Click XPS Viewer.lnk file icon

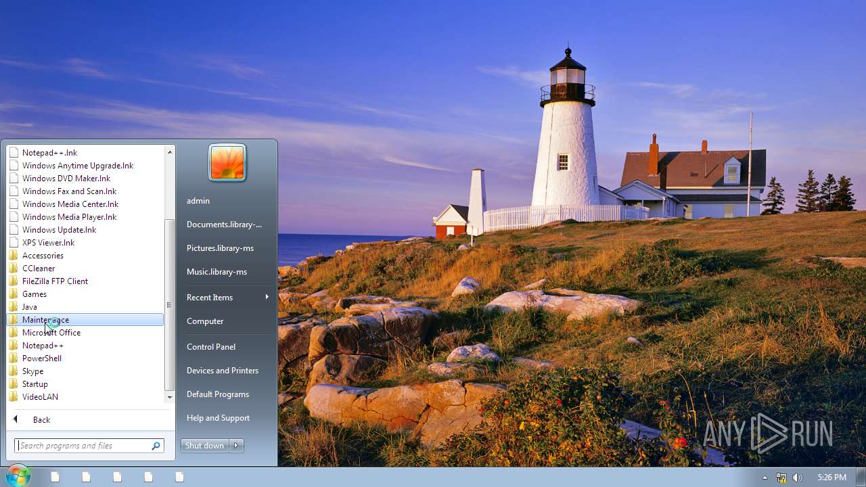click(x=14, y=243)
